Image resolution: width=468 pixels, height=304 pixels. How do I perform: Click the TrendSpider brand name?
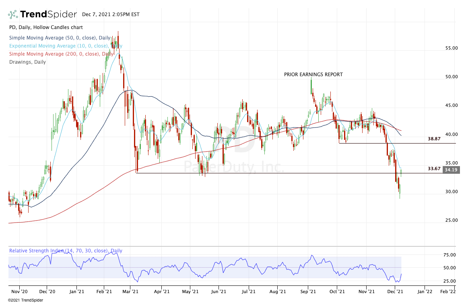click(48, 15)
